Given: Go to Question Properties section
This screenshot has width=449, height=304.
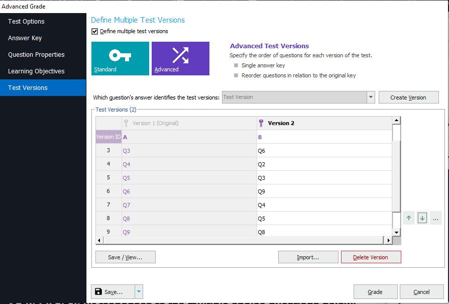Looking at the screenshot, I should tap(36, 55).
